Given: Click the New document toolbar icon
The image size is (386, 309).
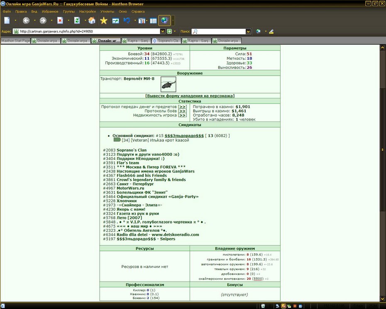Looking at the screenshot, I should point(7,20).
